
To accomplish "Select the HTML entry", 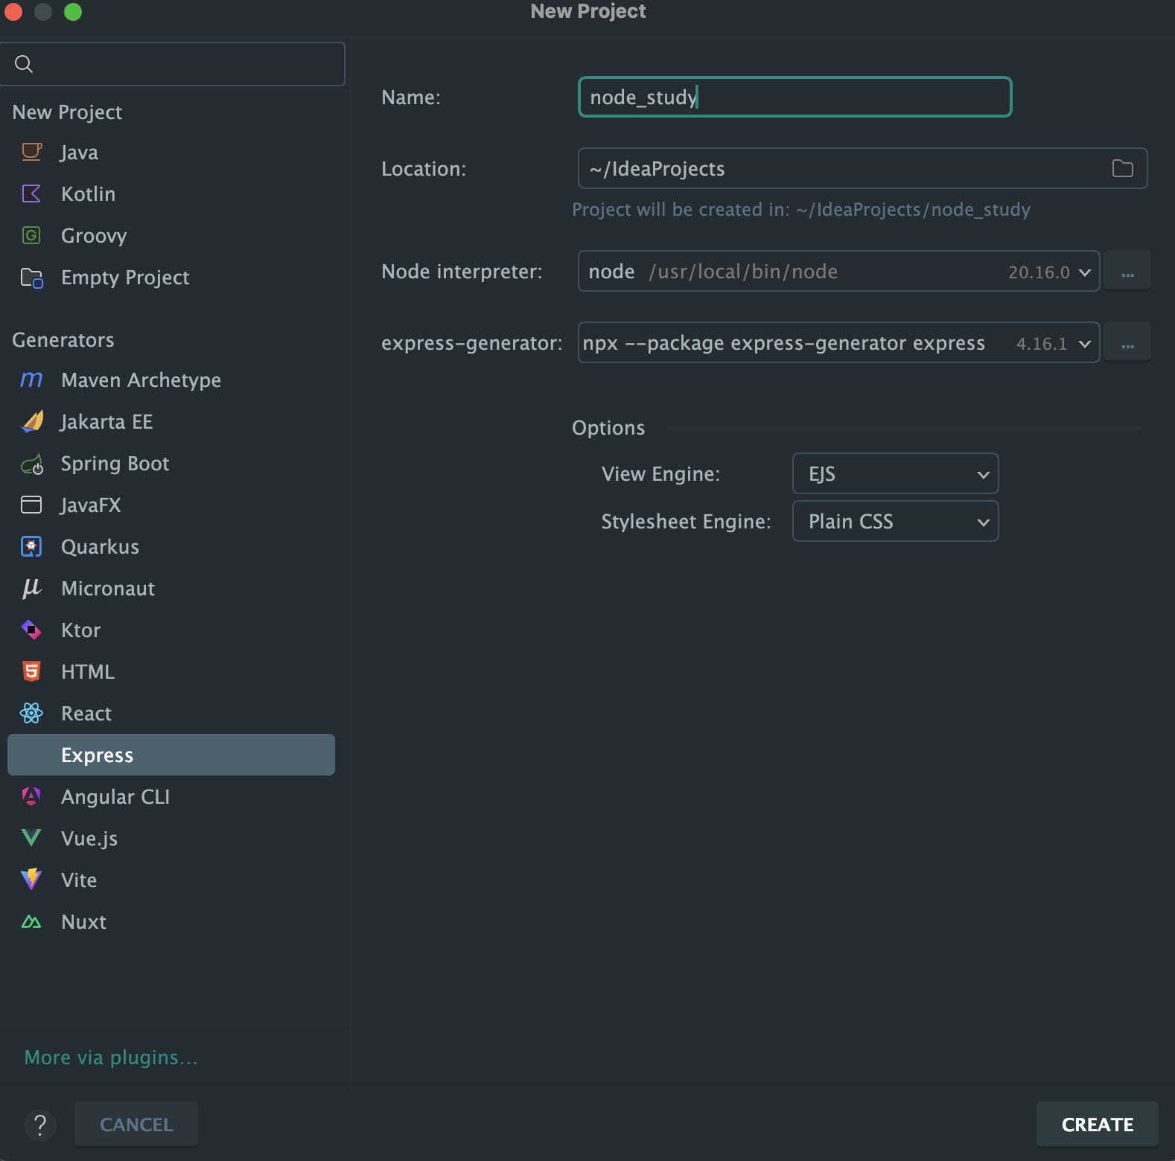I will pos(171,671).
